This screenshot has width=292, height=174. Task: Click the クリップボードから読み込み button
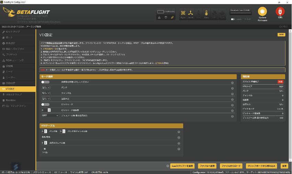[x=261, y=166]
